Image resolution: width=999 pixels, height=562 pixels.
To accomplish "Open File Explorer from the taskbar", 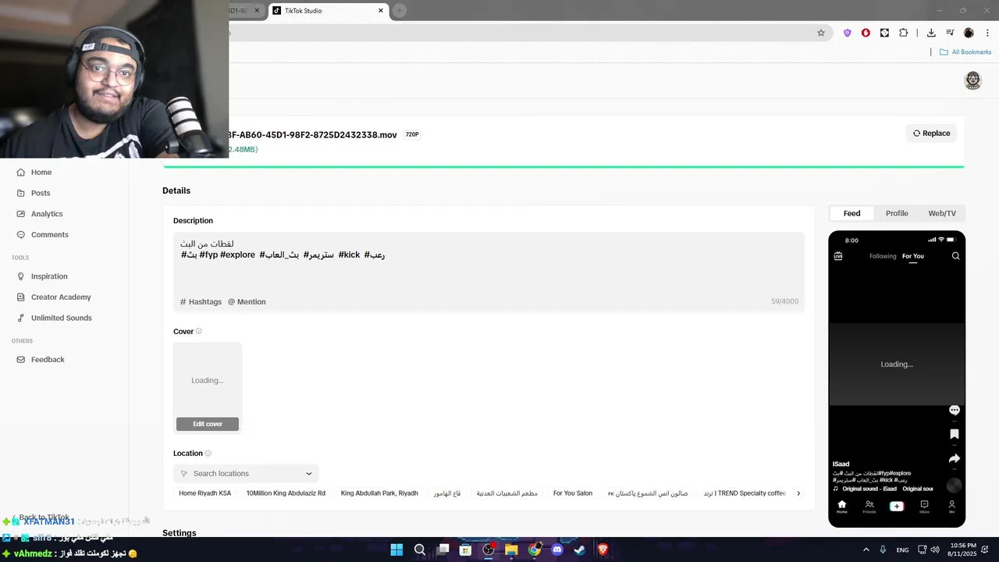I will (x=511, y=550).
